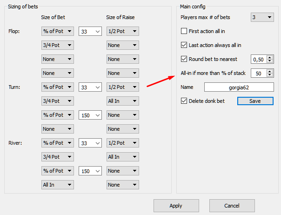The width and height of the screenshot is (281, 215).
Task: Open the Players max # of bets dropdown
Action: tap(262, 17)
